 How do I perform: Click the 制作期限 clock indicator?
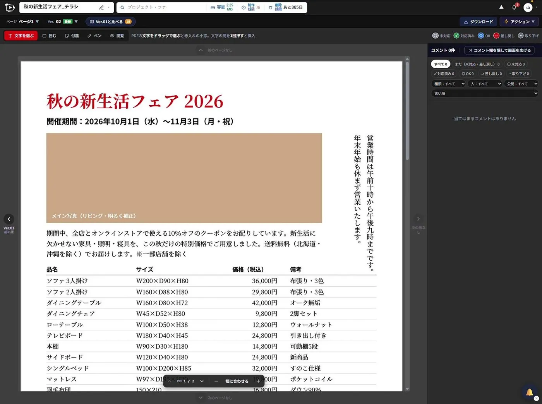[251, 7]
